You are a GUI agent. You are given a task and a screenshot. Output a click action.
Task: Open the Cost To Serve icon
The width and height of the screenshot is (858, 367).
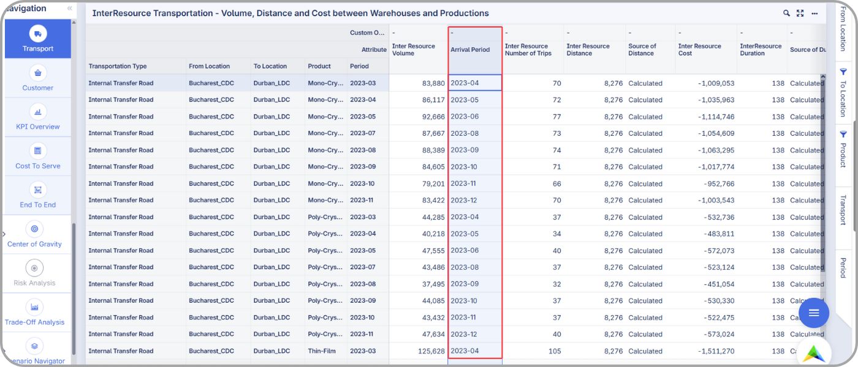click(x=38, y=151)
